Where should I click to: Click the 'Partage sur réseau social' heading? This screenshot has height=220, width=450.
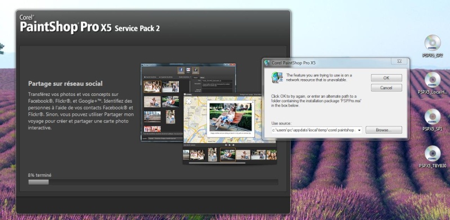[65, 84]
